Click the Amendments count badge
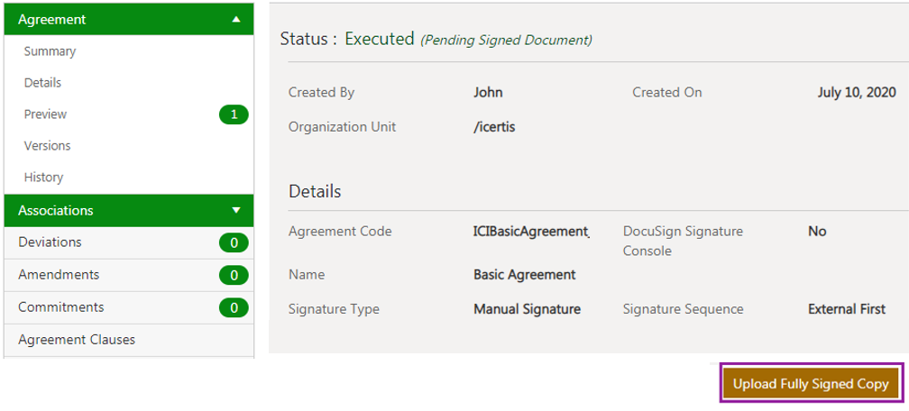 click(x=234, y=275)
